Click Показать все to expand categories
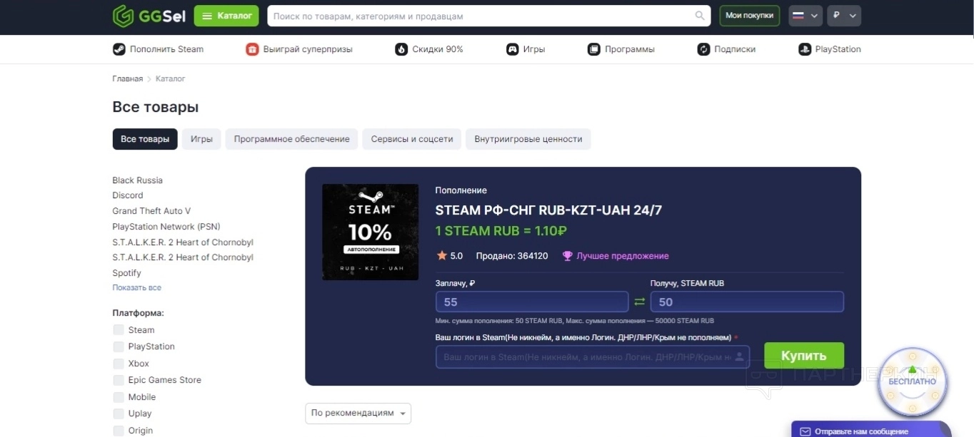974x437 pixels. pos(136,287)
